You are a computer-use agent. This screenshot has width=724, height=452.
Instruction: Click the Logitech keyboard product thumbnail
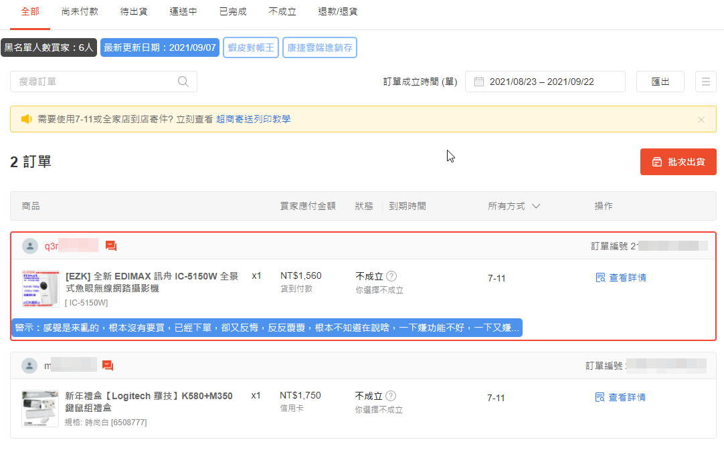click(40, 409)
